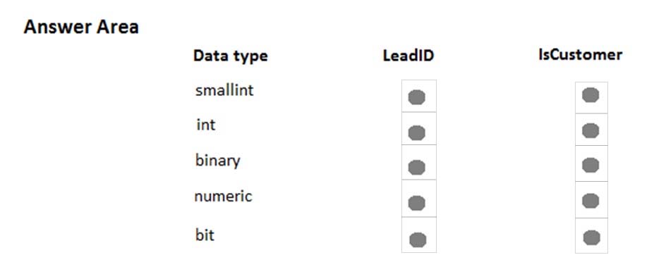This screenshot has height=267, width=654.
Task: Select int for LeadID
Action: 417,133
